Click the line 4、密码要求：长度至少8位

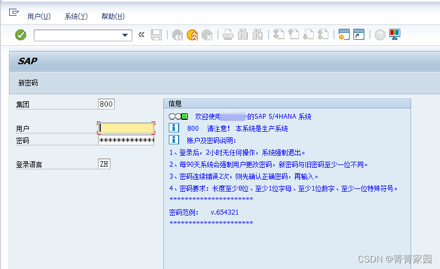[284, 188]
